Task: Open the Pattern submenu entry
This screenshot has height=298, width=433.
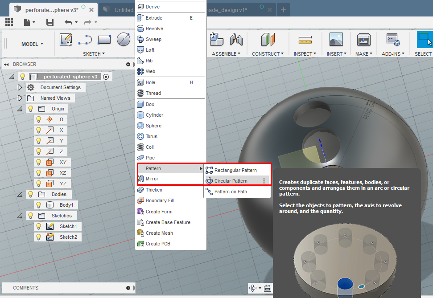Action: 171,168
